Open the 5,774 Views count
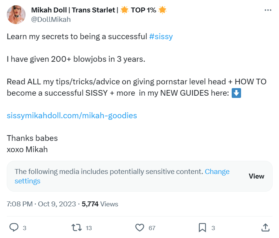 100,204
